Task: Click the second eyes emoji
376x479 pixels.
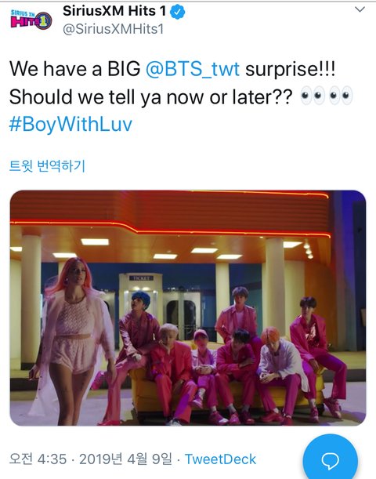Action: pos(341,96)
